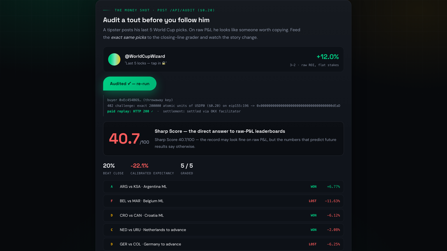The image size is (447, 251).
Task: Click the +12.0% raw ROI figure
Action: pos(328,57)
